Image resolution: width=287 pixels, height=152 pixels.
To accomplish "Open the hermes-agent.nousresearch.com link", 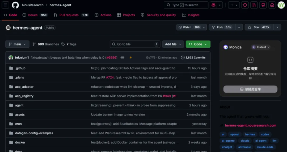I will pos(250,126).
